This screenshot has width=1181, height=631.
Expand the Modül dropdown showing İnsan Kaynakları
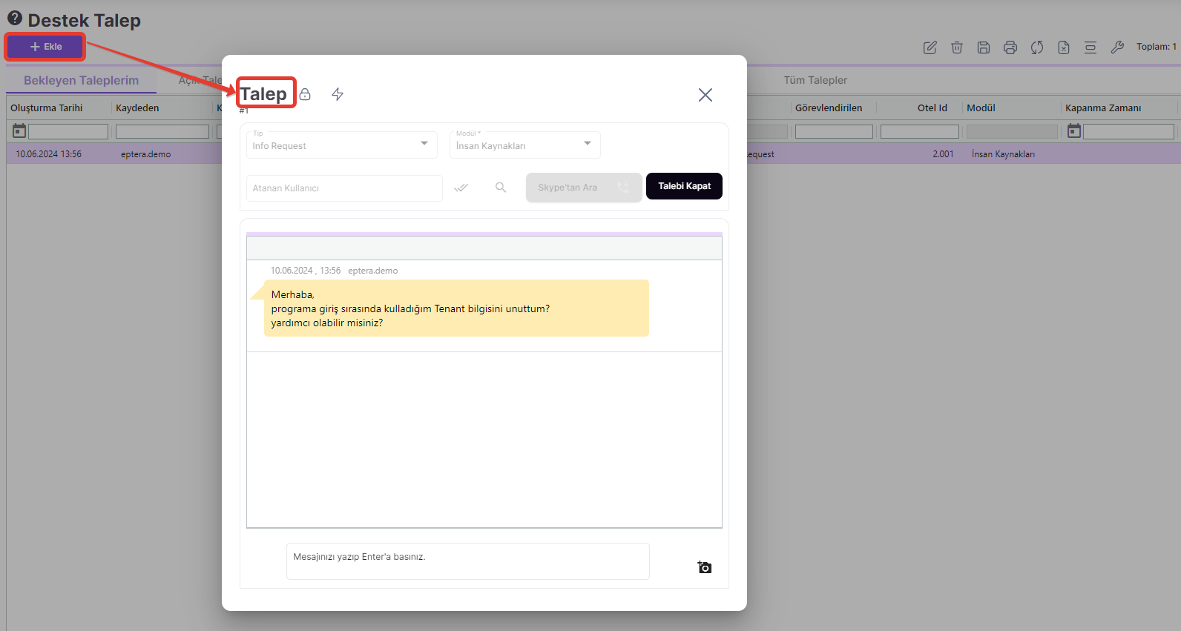point(524,145)
